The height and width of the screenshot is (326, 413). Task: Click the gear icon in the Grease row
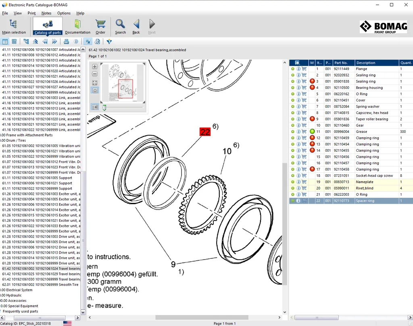[x=293, y=132]
